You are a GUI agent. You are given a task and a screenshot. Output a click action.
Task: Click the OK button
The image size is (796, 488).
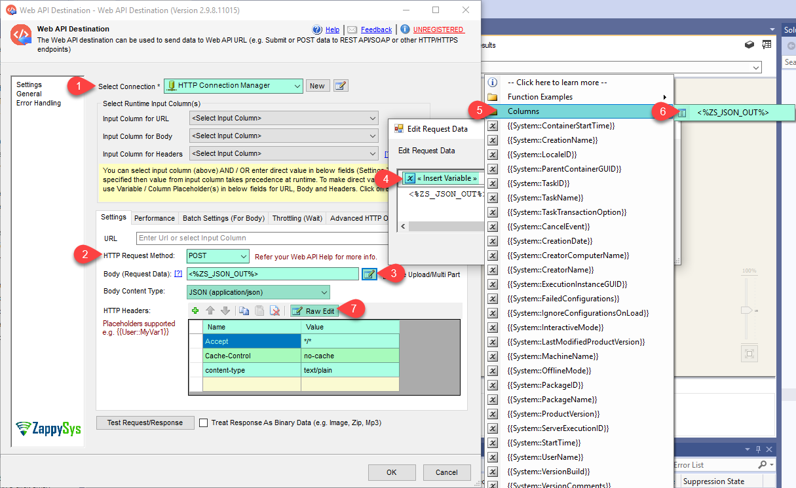tap(392, 472)
